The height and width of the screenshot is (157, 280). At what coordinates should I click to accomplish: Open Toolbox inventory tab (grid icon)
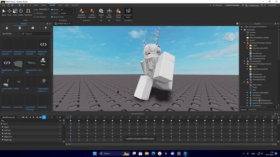[x=20, y=28]
